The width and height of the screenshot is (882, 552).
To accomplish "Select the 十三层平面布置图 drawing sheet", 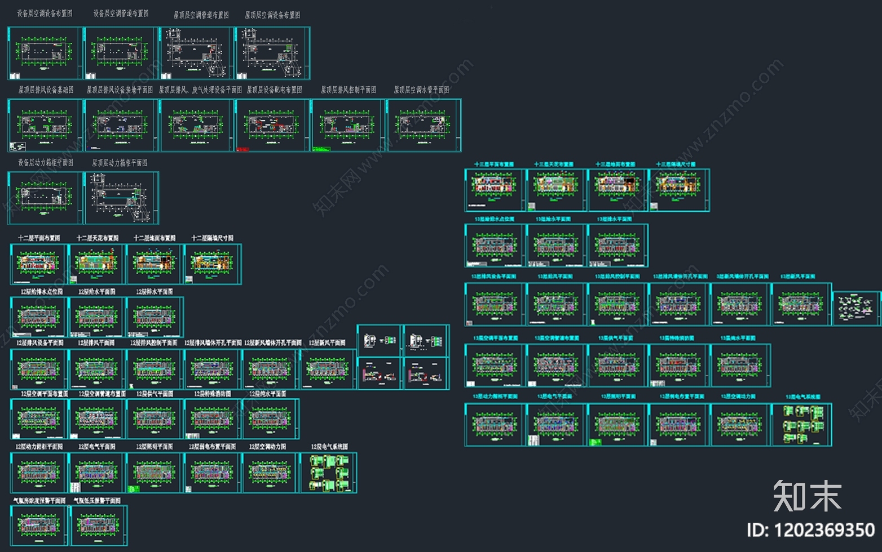I will tap(495, 190).
